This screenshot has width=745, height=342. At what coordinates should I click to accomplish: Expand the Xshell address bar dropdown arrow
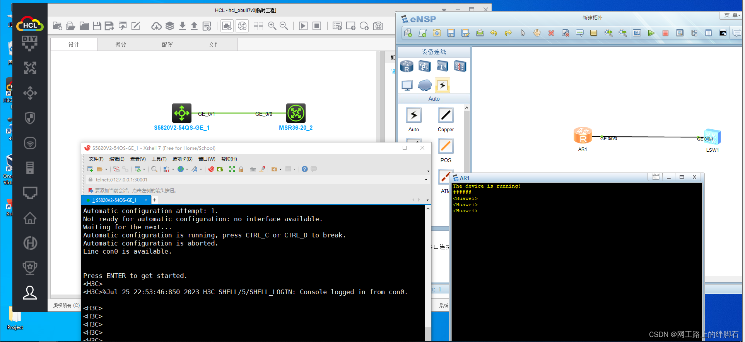(x=426, y=180)
